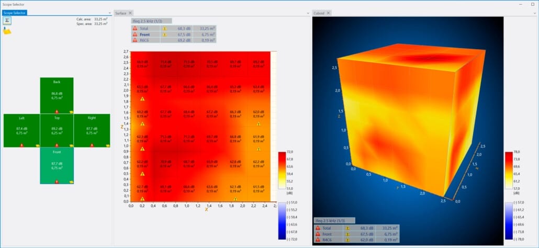
Task: Click the red warning icon on the Back face
Action: click(57, 111)
